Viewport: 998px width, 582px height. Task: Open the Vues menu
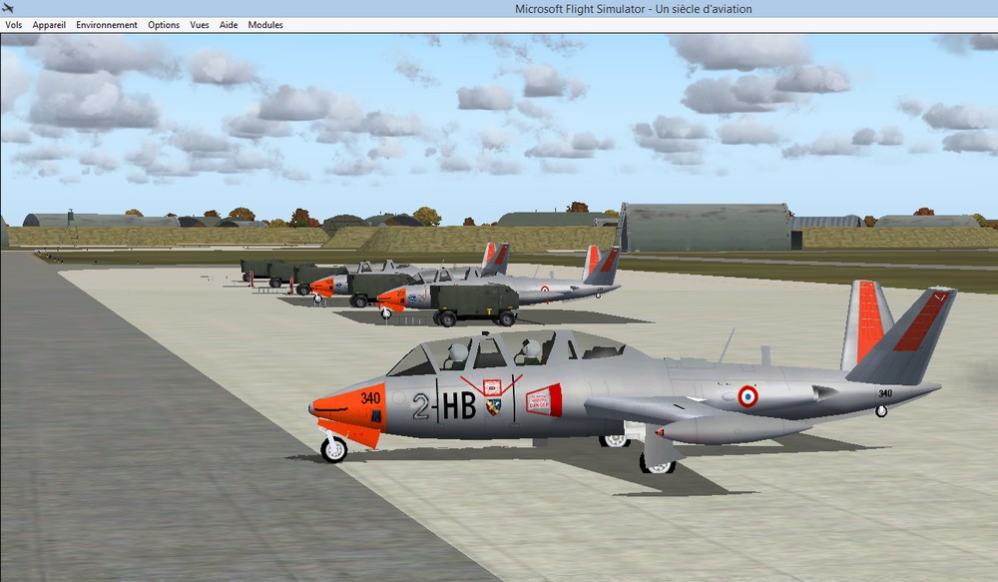tap(200, 25)
